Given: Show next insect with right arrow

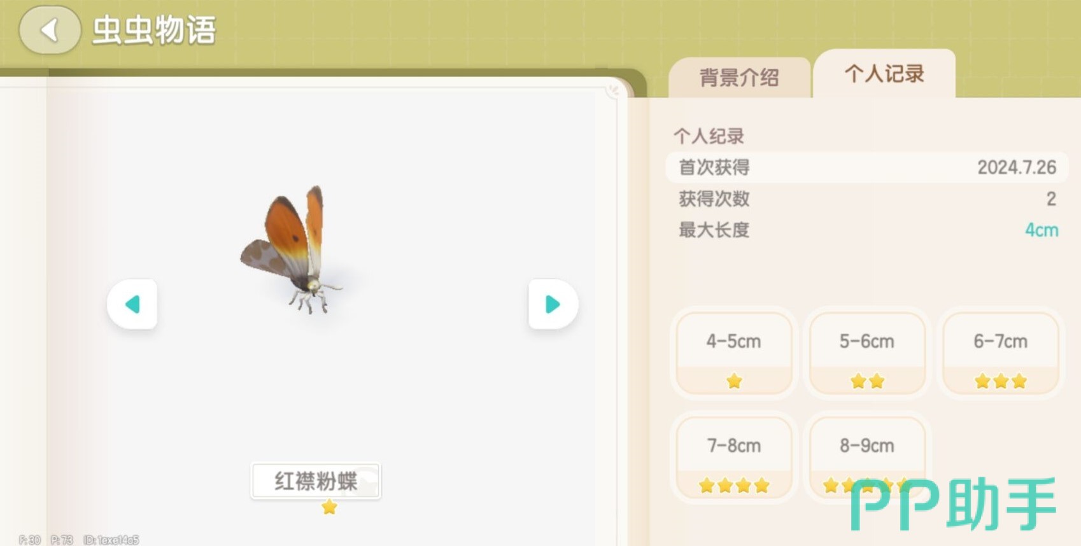Looking at the screenshot, I should 553,304.
